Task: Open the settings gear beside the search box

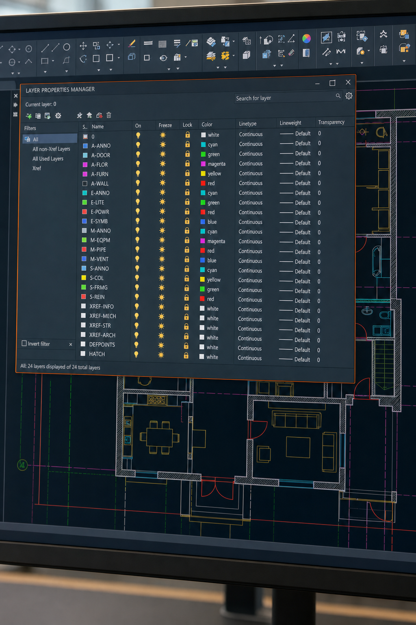Action: [x=349, y=96]
